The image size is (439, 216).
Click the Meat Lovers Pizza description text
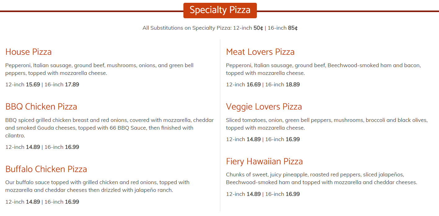(x=323, y=69)
